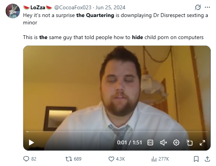Screen dimensions: 216x166
Task: Click the Grok explain-post icon
Action: pos(198,7)
